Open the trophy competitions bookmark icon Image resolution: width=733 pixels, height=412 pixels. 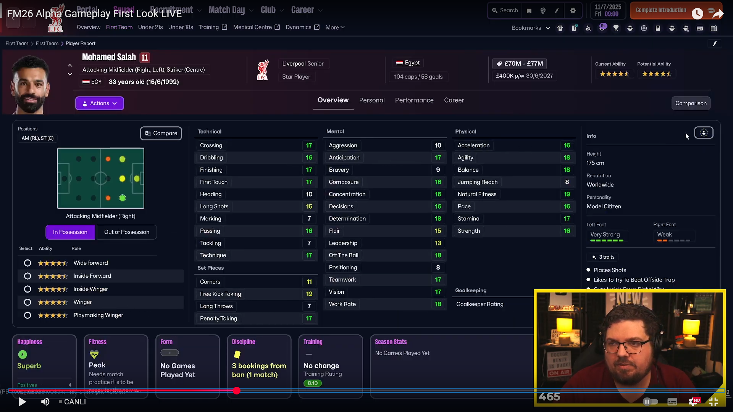pos(616,28)
